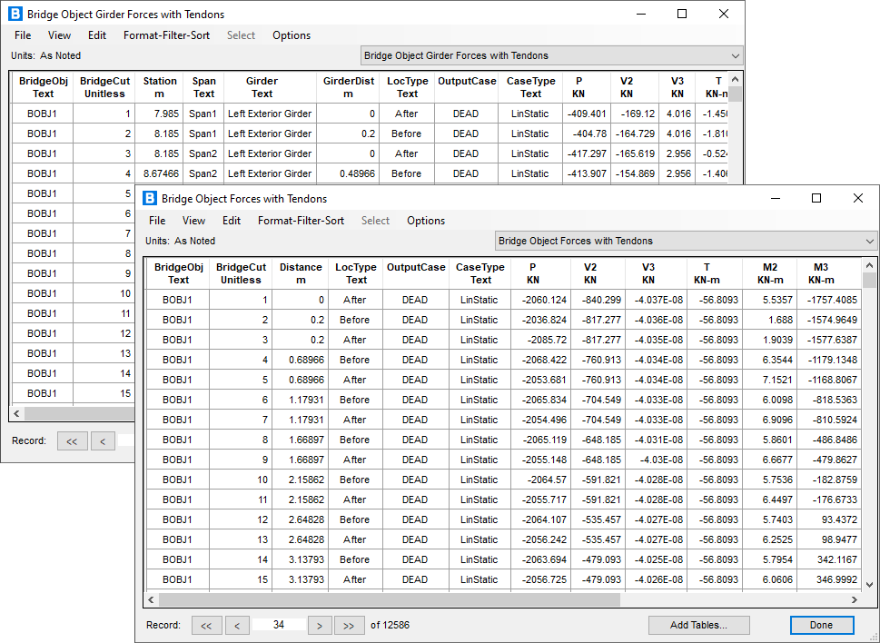
Task: Click first record button in Girder Forces window
Action: pyautogui.click(x=72, y=440)
